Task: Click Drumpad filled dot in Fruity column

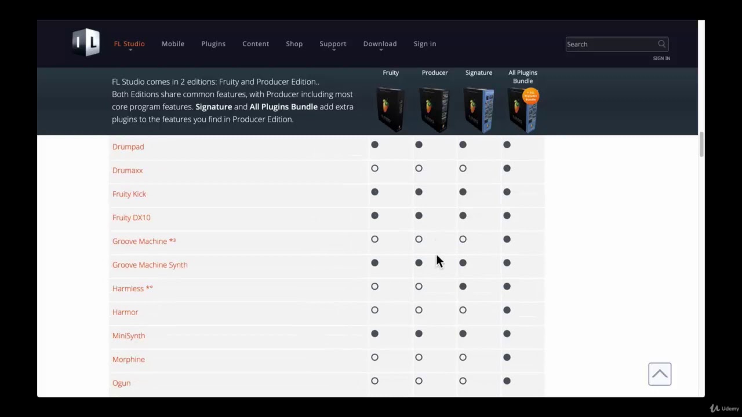Action: 374,145
